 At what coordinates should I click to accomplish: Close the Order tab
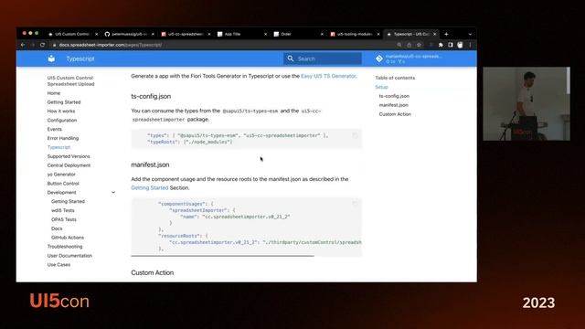(322, 34)
